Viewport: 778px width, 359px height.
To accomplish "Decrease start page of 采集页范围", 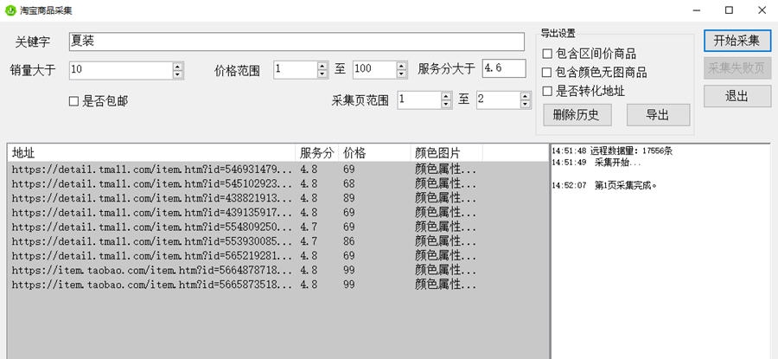I will (446, 105).
